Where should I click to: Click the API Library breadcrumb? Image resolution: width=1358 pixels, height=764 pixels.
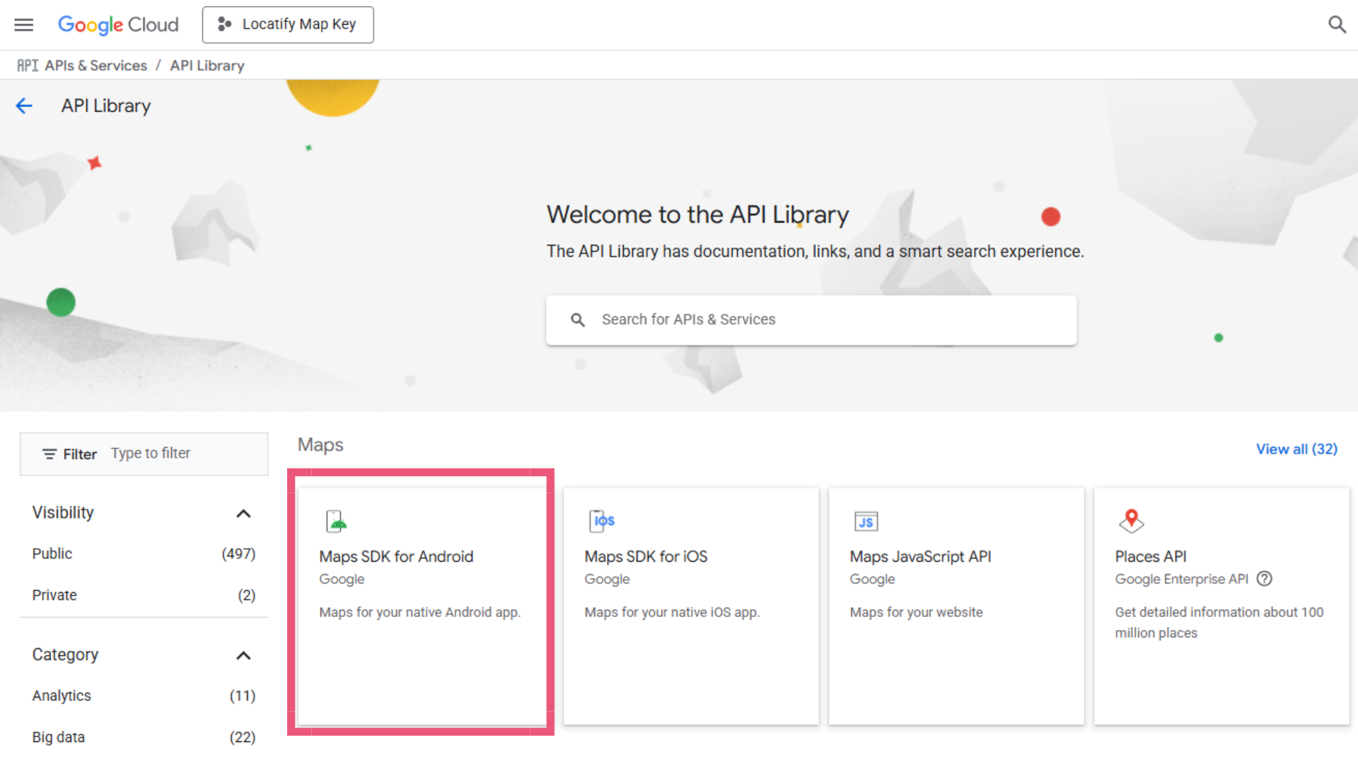click(x=207, y=66)
